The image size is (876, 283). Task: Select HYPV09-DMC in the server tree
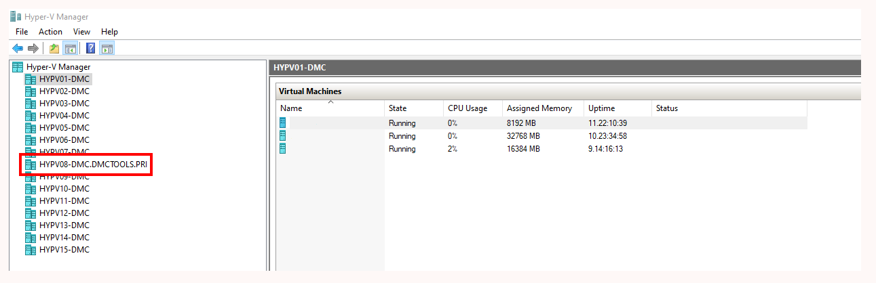[x=64, y=177]
